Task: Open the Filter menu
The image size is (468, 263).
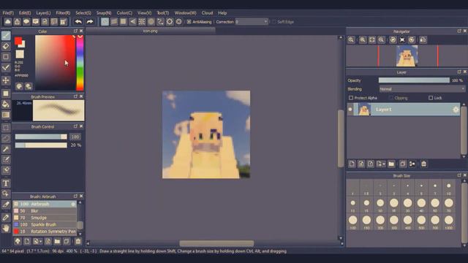Action: [x=63, y=13]
